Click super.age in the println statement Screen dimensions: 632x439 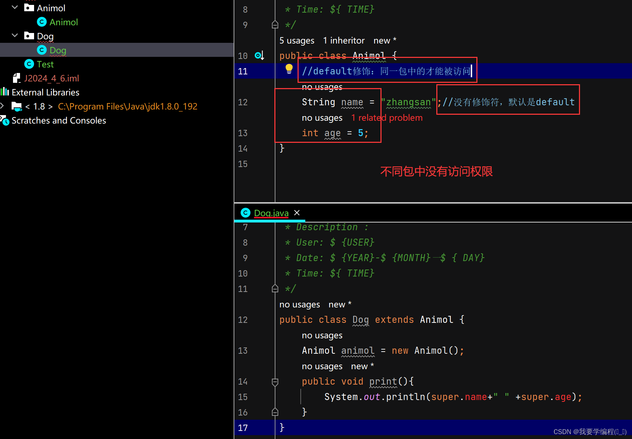click(546, 397)
